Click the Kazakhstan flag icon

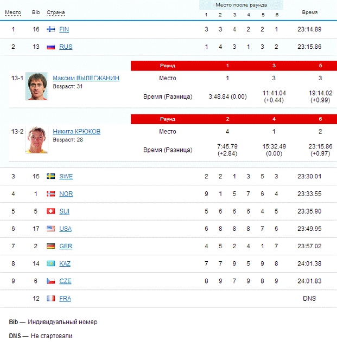(x=51, y=263)
